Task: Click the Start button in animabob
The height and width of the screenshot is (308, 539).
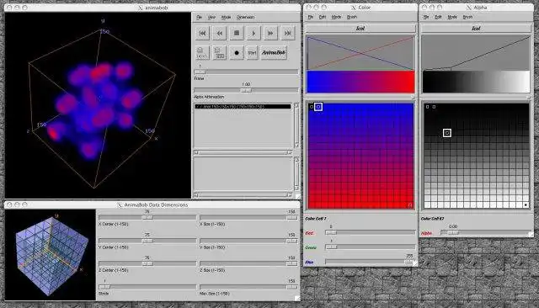Action: click(252, 53)
